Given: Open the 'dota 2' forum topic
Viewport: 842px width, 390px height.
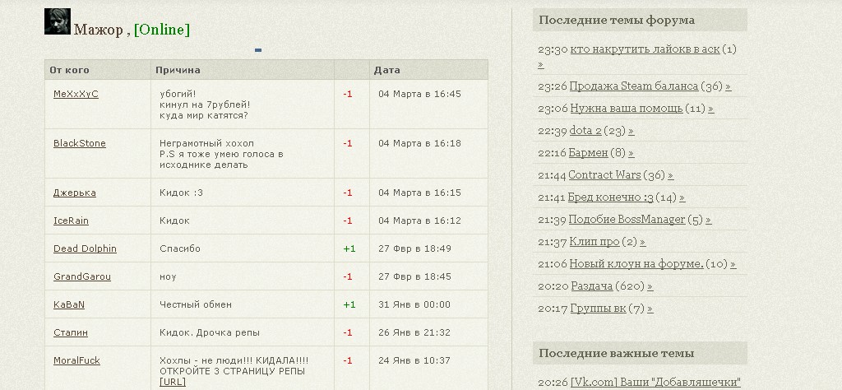Looking at the screenshot, I should pyautogui.click(x=585, y=131).
